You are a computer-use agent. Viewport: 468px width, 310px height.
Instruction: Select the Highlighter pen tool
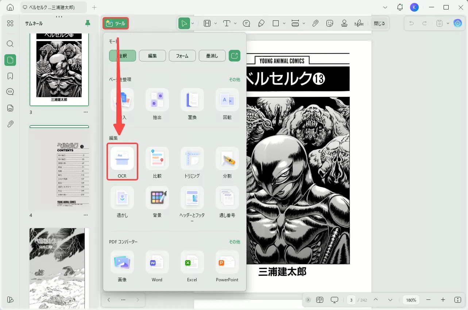(x=261, y=23)
